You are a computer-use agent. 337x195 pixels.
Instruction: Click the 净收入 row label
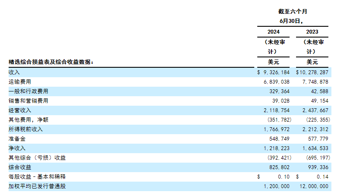(17, 148)
